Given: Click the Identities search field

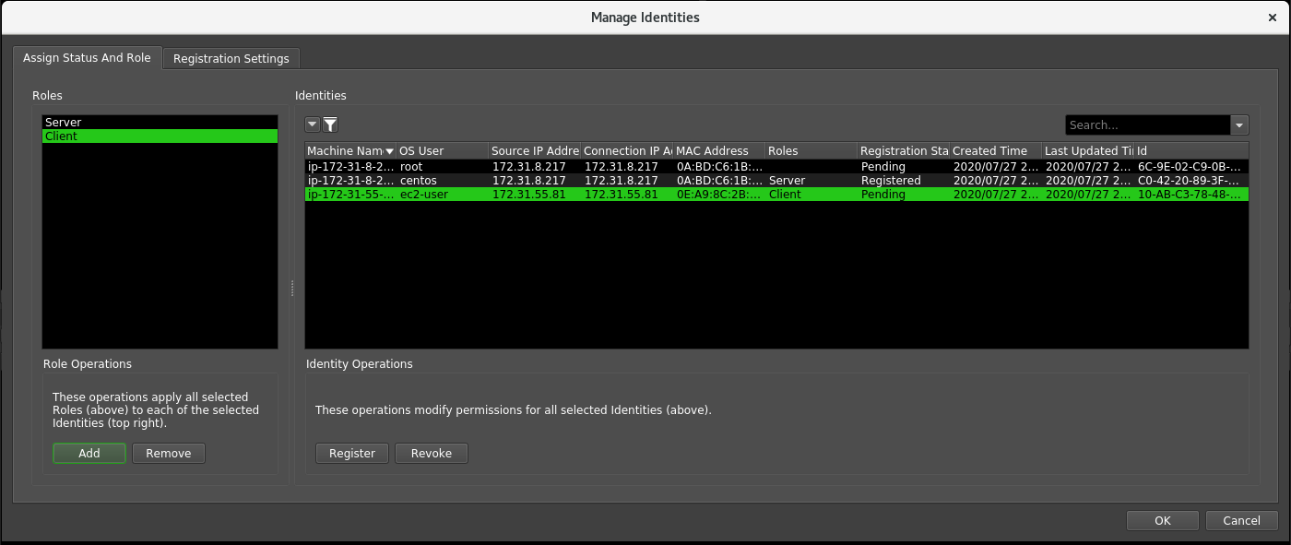Looking at the screenshot, I should [x=1146, y=124].
